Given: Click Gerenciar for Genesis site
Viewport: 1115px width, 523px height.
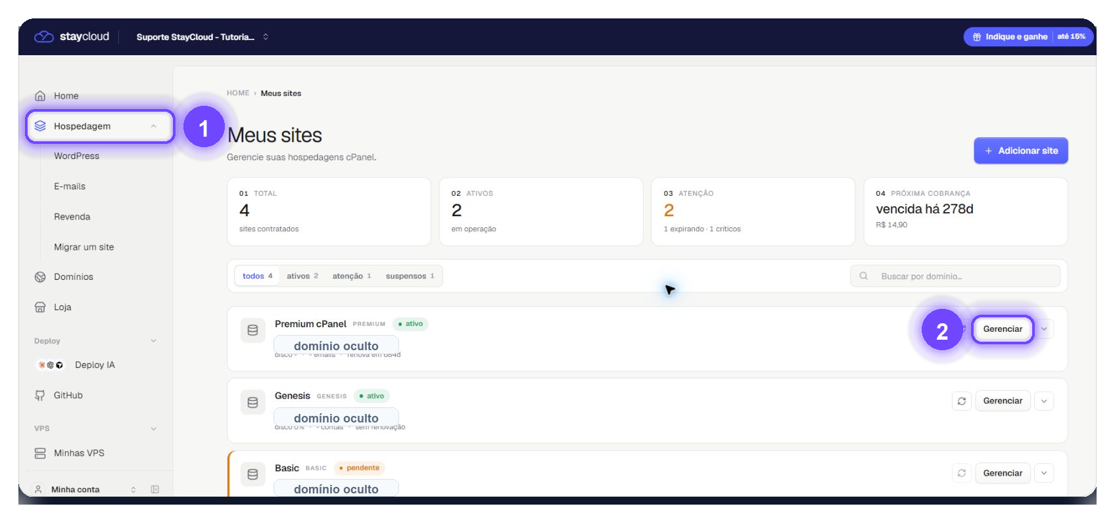Looking at the screenshot, I should [1003, 401].
